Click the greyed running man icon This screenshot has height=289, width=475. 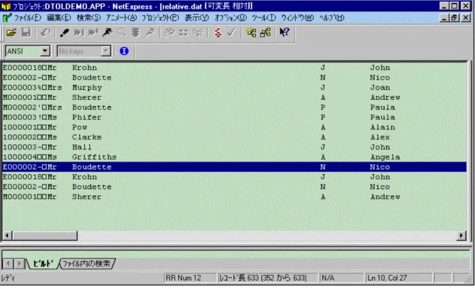click(150, 33)
